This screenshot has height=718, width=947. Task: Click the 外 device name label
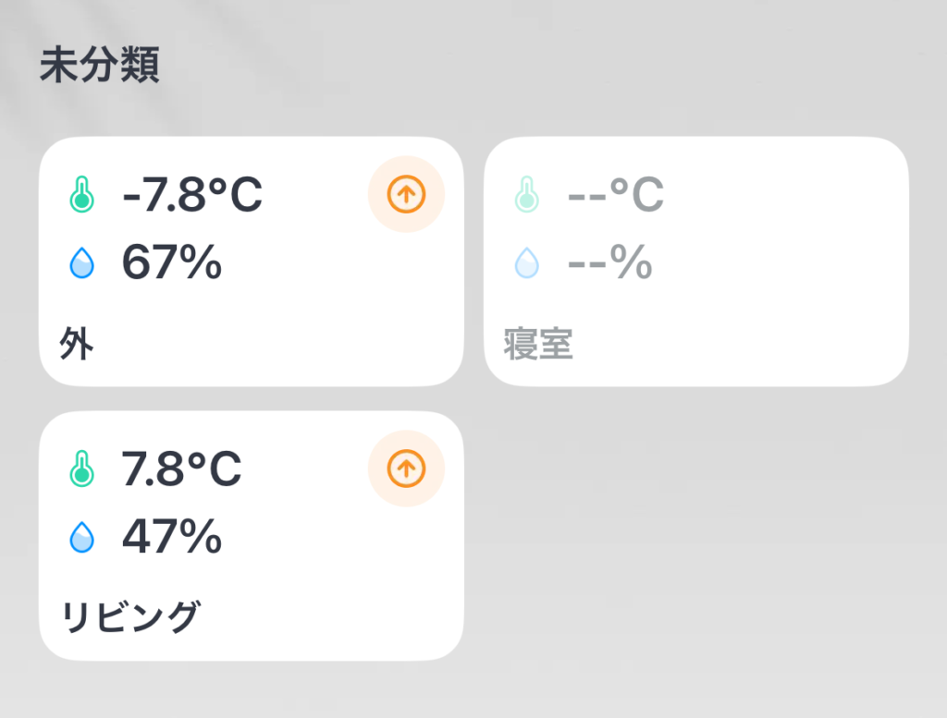click(76, 344)
